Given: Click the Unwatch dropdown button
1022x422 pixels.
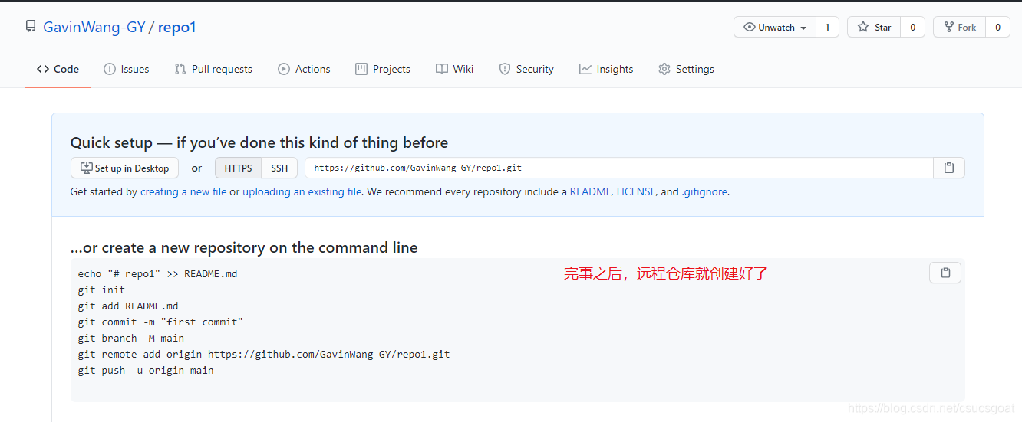Looking at the screenshot, I should click(x=775, y=27).
